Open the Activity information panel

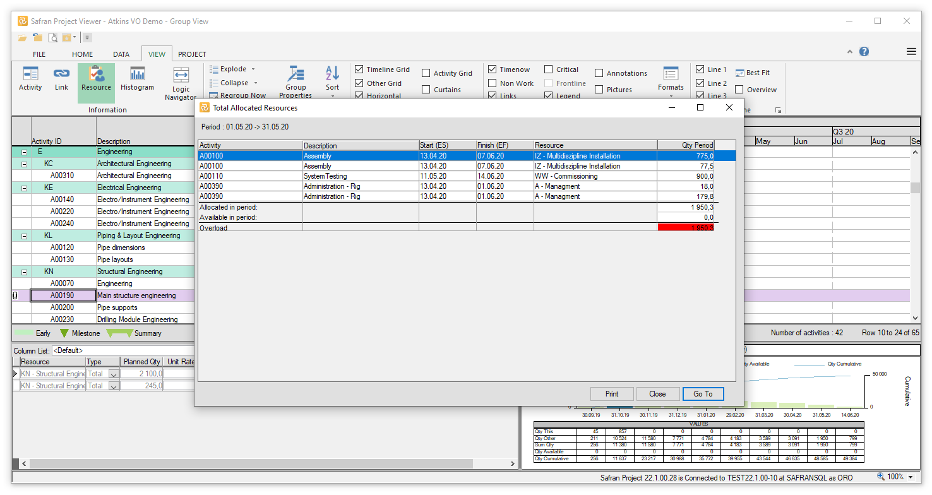tap(30, 80)
